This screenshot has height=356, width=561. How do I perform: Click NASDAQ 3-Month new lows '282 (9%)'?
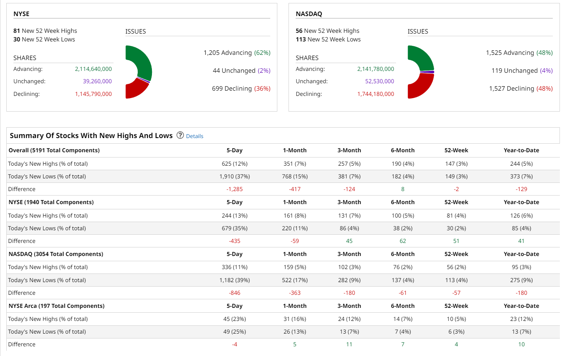(349, 280)
